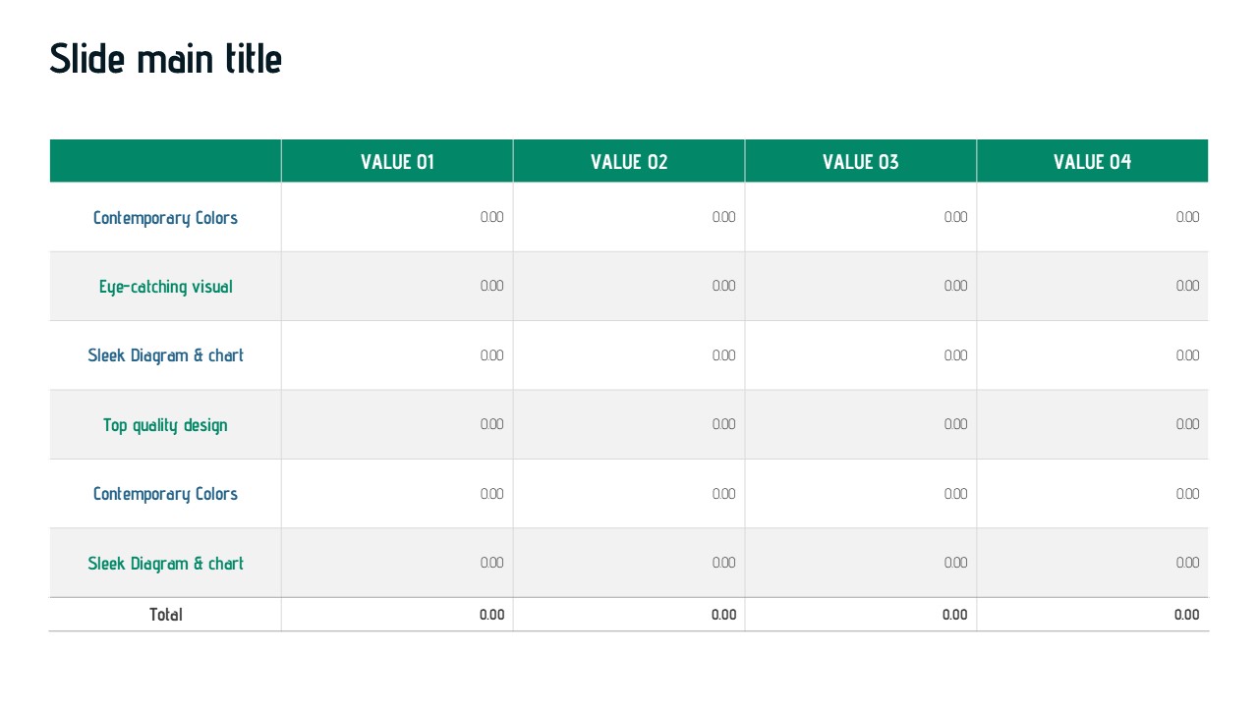The width and height of the screenshot is (1258, 707).
Task: Click the VALUE 03 column header
Action: [861, 162]
